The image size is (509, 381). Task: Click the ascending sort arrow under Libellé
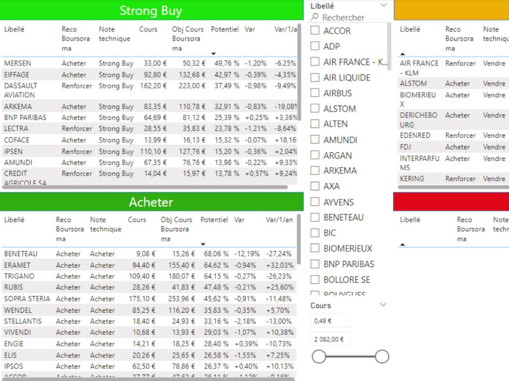point(404,53)
